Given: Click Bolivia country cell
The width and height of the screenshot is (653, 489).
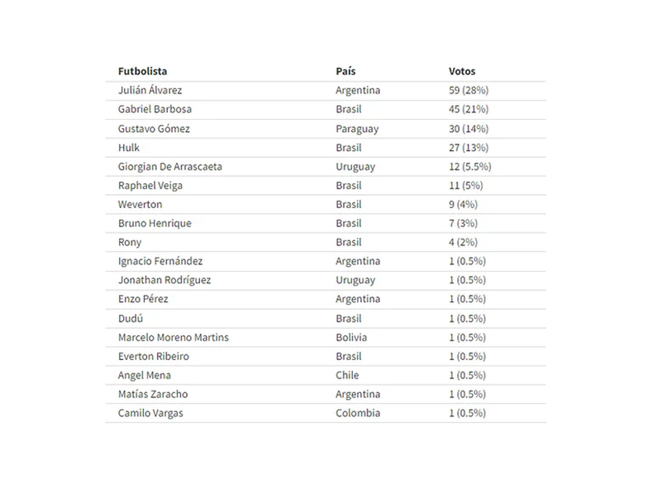Looking at the screenshot, I should tap(351, 337).
